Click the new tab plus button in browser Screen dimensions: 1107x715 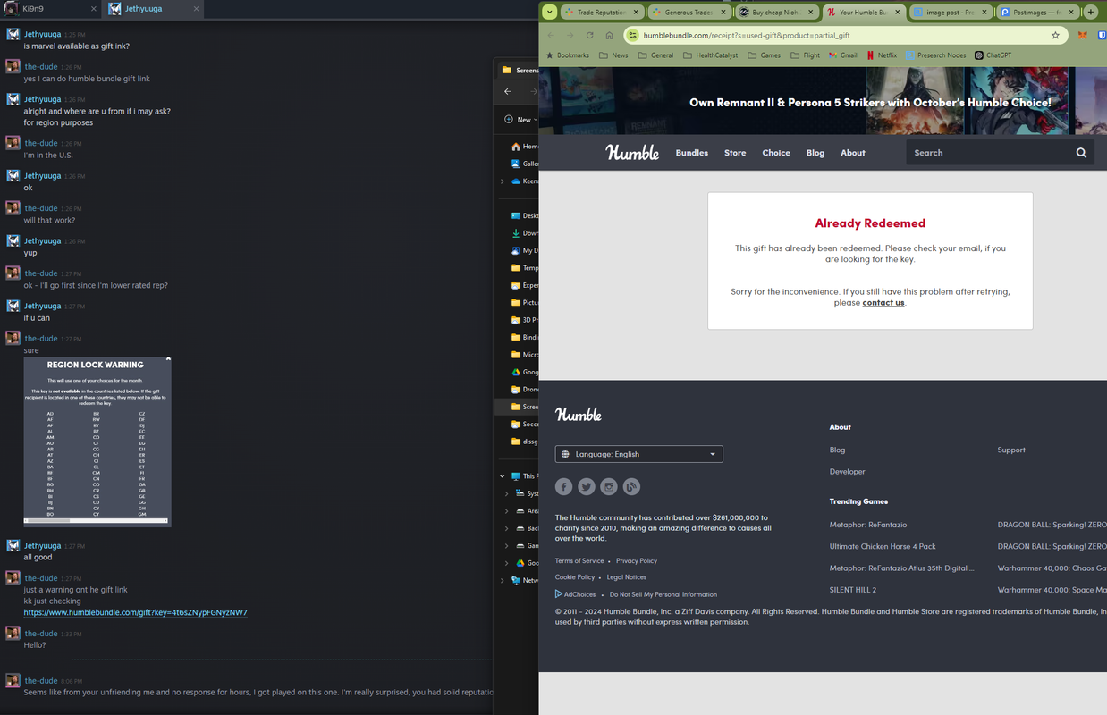(1091, 13)
